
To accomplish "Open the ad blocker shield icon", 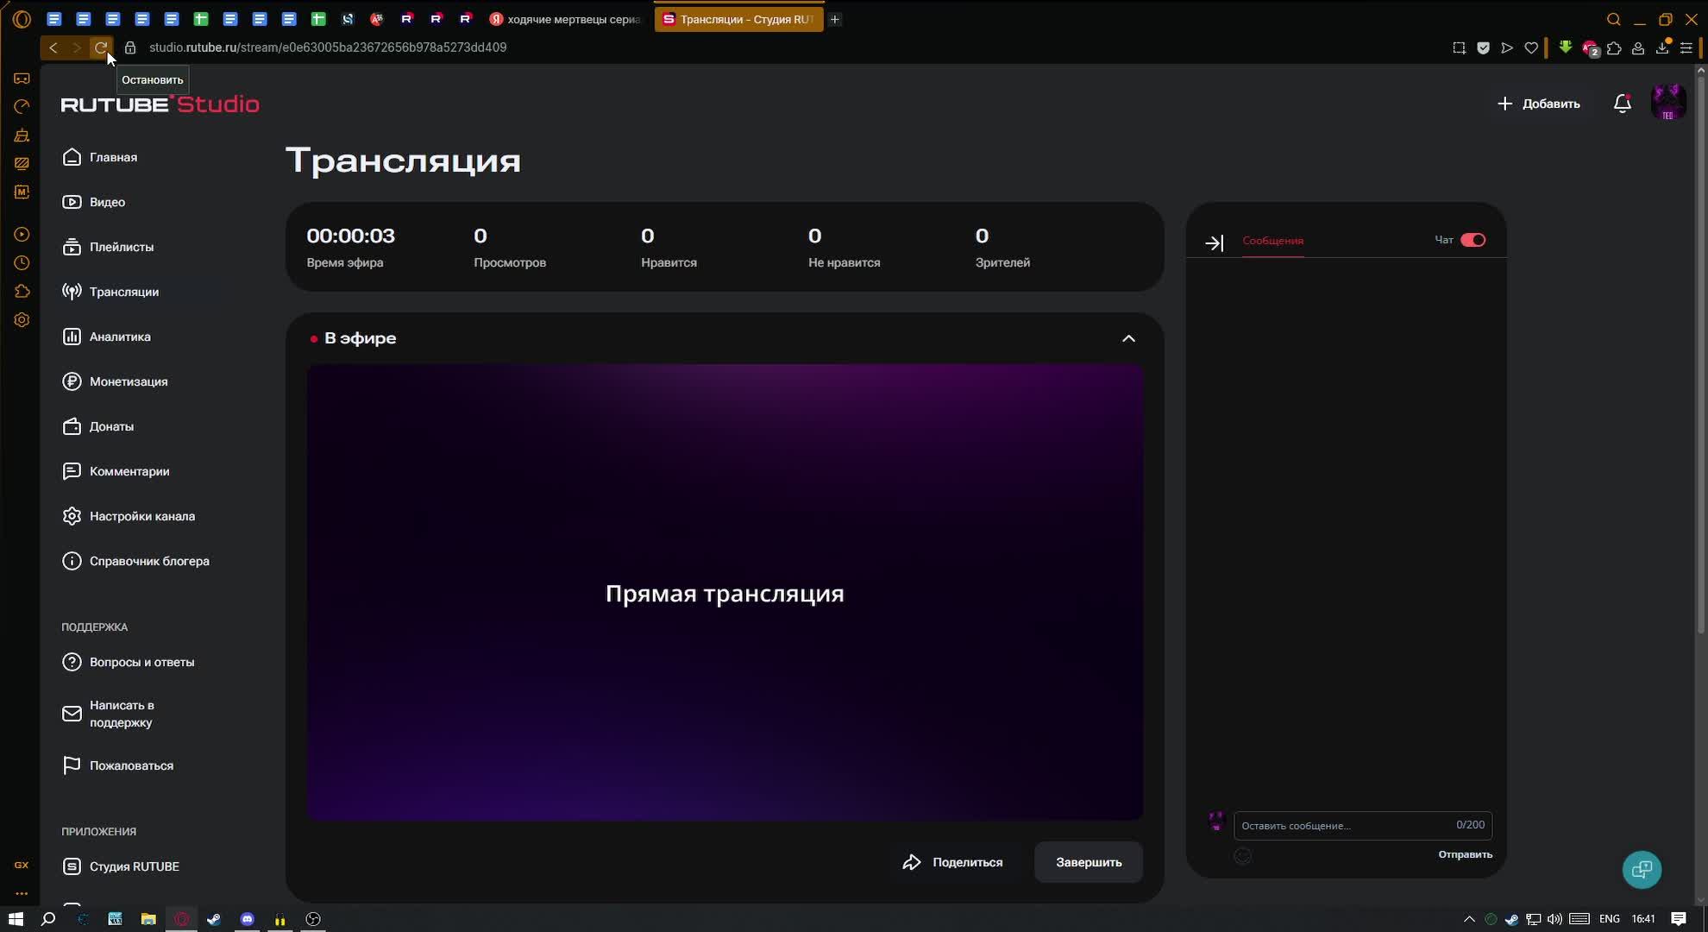I will click(x=1483, y=47).
